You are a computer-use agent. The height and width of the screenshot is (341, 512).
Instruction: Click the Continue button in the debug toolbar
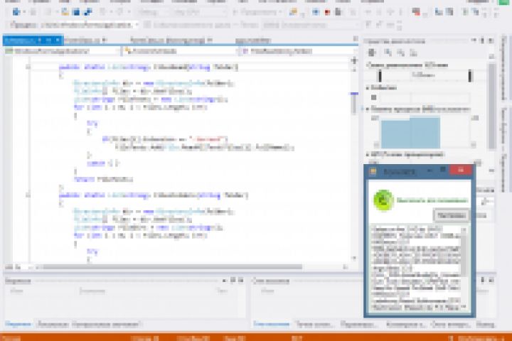click(257, 12)
